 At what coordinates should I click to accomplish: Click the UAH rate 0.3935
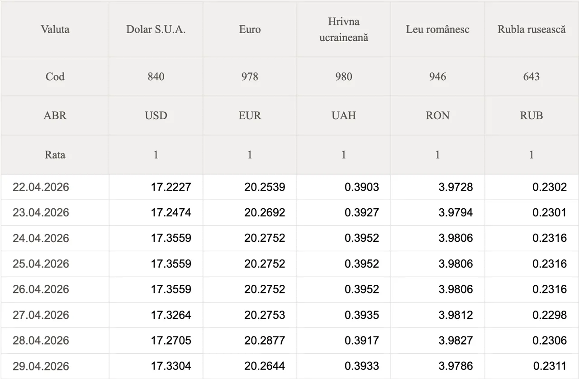361,315
